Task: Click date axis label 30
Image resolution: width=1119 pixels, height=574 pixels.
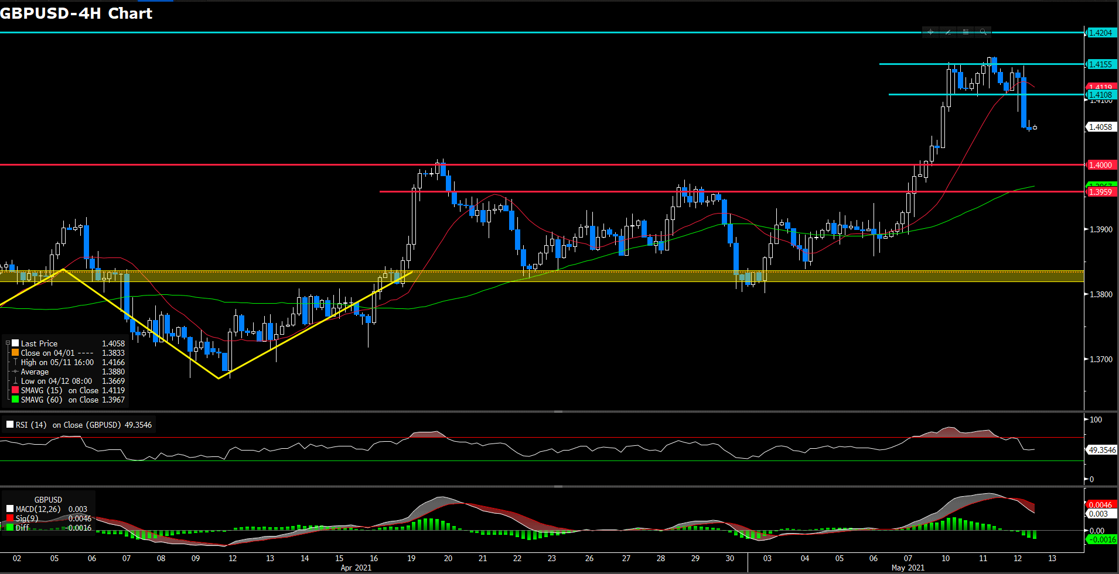Action: point(730,558)
